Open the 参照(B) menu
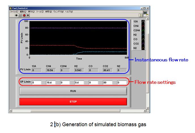 coord(48,12)
